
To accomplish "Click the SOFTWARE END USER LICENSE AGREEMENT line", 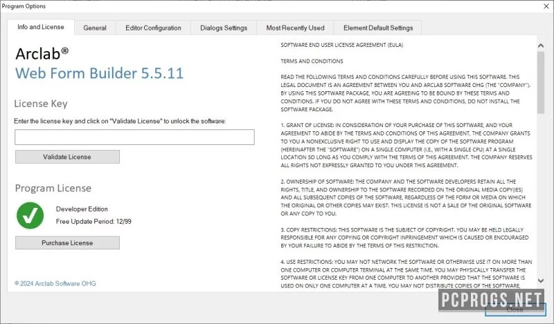I will 342,45.
